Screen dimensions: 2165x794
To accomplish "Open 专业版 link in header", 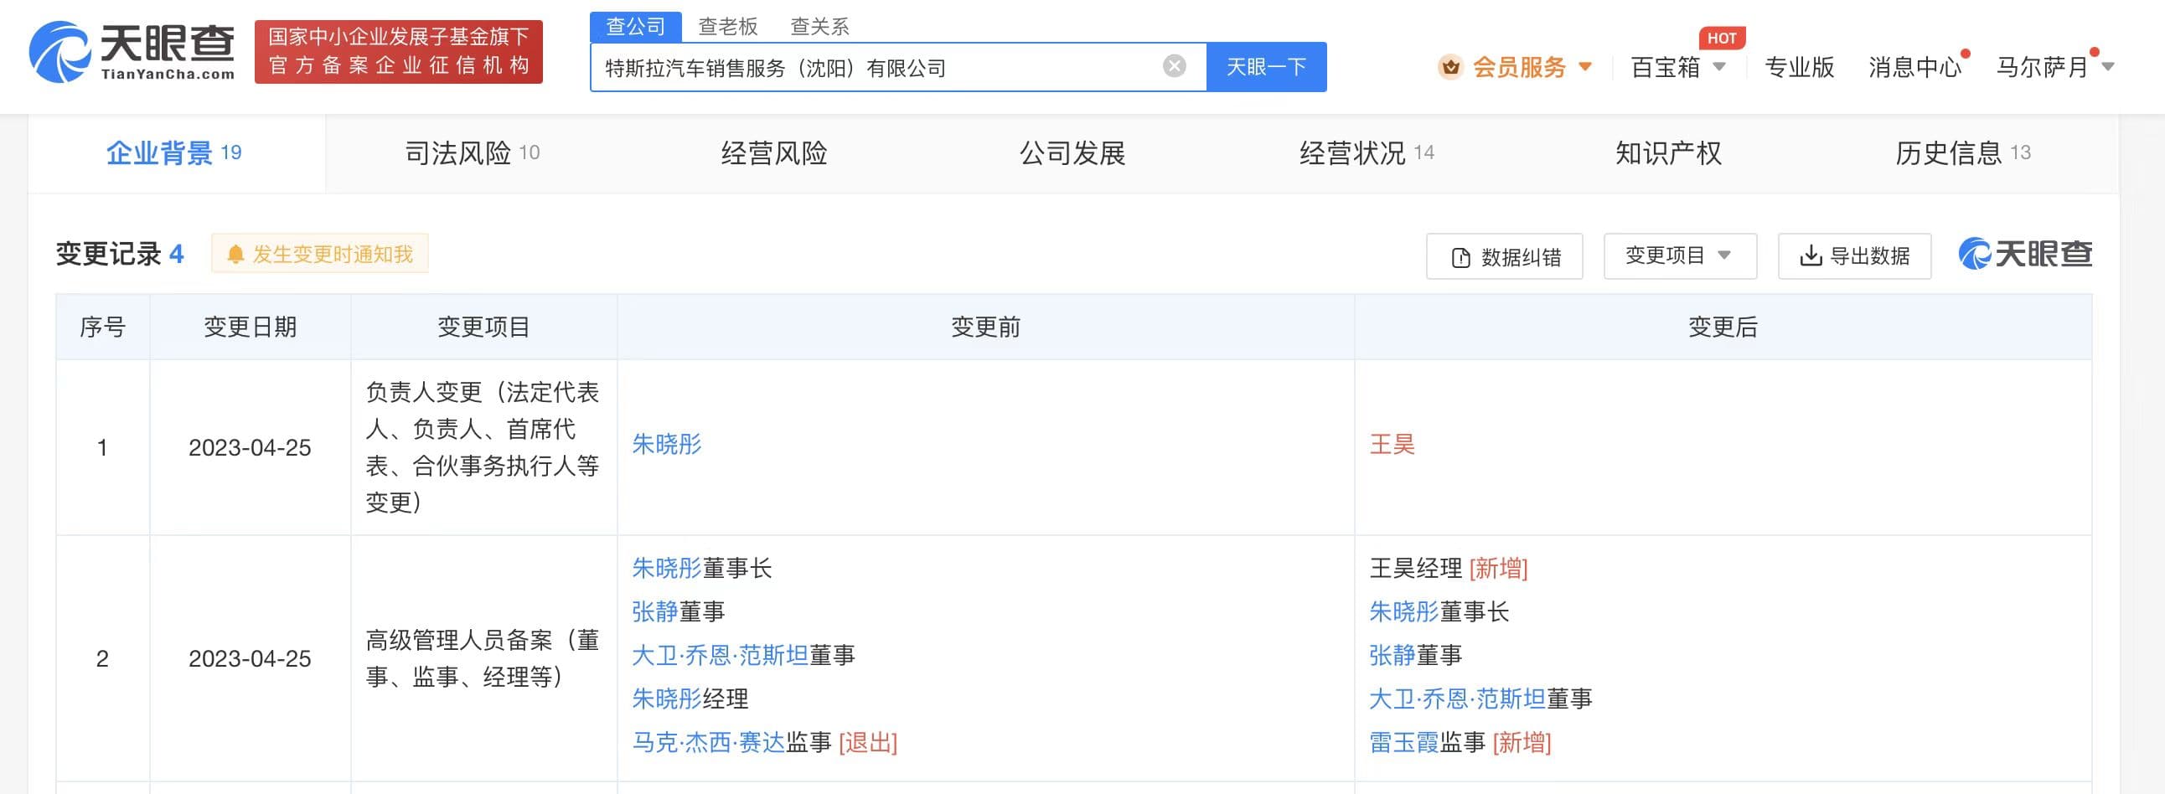I will click(1800, 67).
